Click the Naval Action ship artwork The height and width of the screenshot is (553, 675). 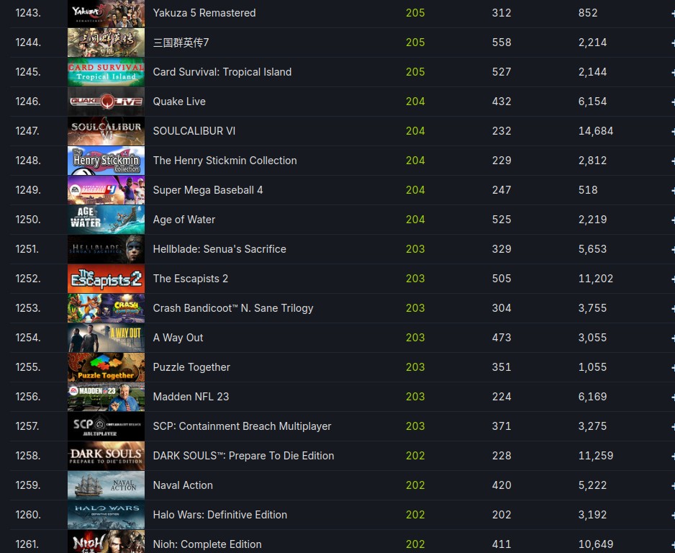(106, 485)
